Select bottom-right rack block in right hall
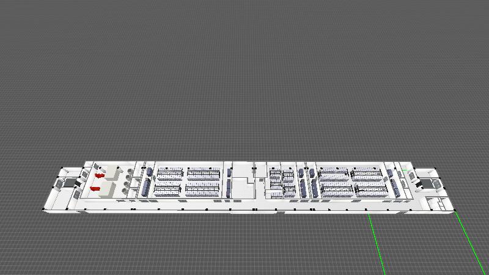 pyautogui.click(x=371, y=191)
